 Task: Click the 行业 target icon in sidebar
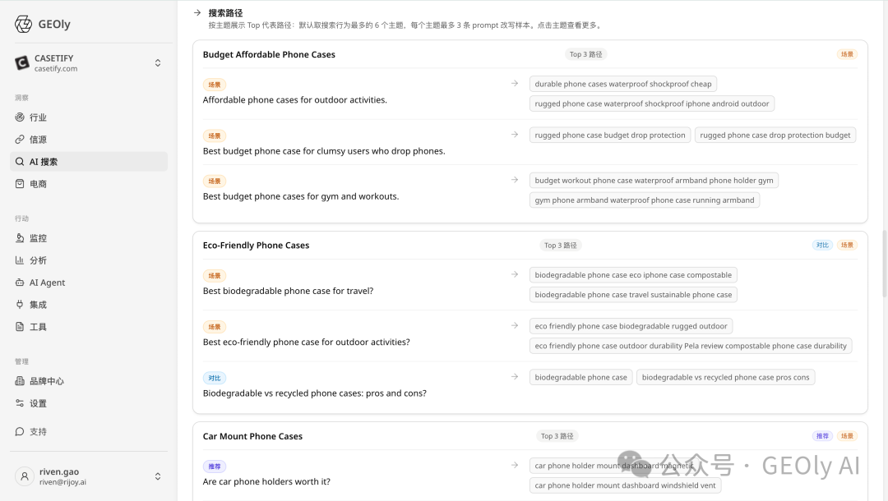click(x=20, y=117)
